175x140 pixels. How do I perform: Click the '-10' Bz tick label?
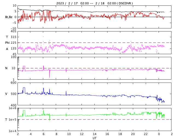13,29
